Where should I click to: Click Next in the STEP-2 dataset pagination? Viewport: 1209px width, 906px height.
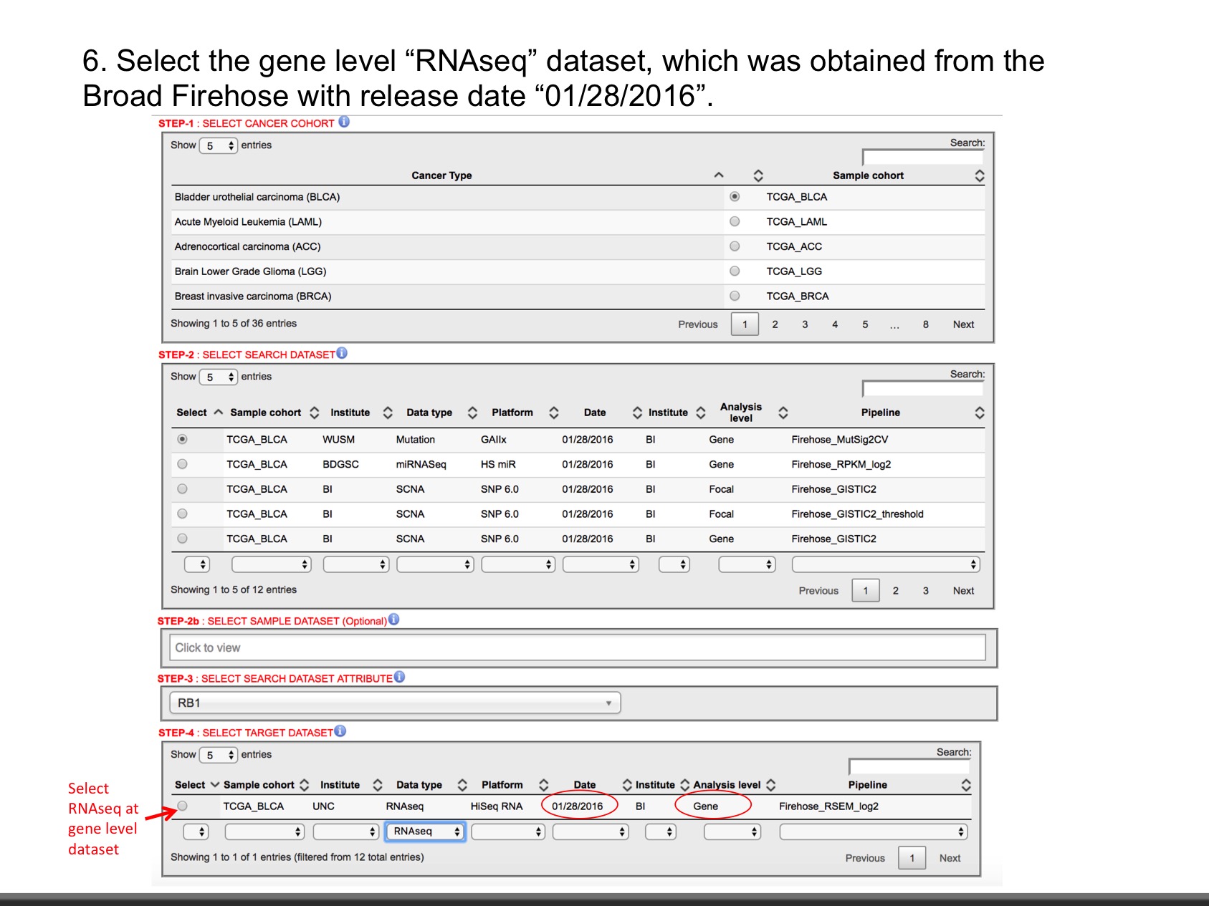click(962, 591)
